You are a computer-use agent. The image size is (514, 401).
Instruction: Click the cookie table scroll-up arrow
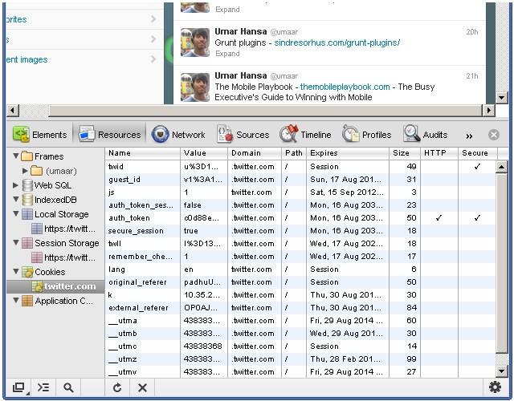501,167
